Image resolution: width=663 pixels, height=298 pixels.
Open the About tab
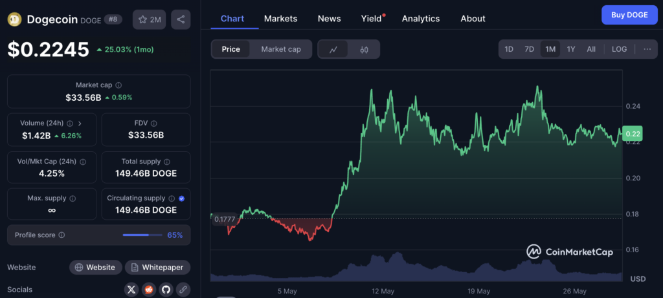pyautogui.click(x=473, y=19)
